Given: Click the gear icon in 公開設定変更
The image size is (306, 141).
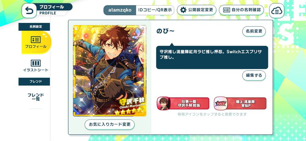Looking at the screenshot, I should point(183,10).
